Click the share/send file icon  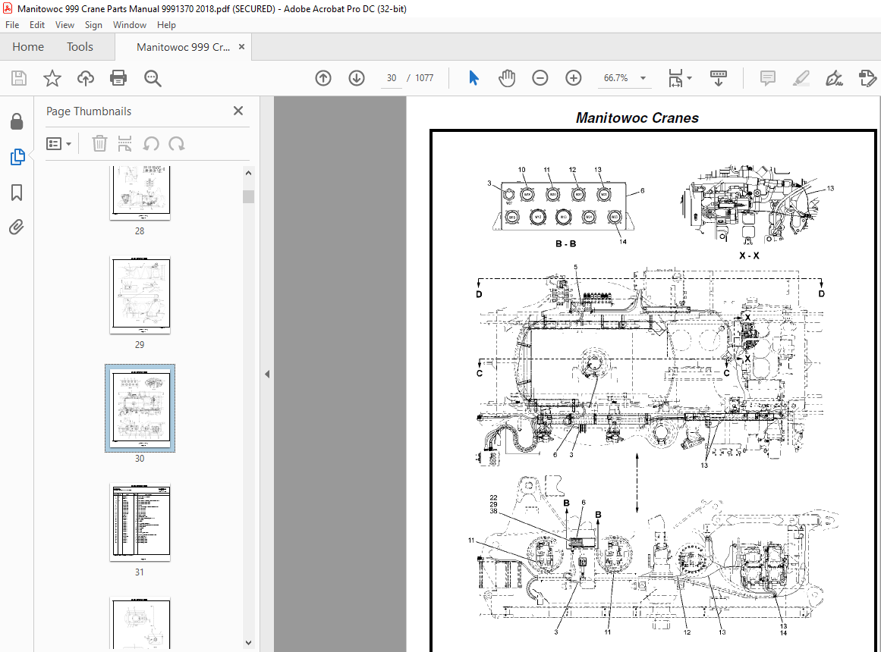pyautogui.click(x=867, y=78)
